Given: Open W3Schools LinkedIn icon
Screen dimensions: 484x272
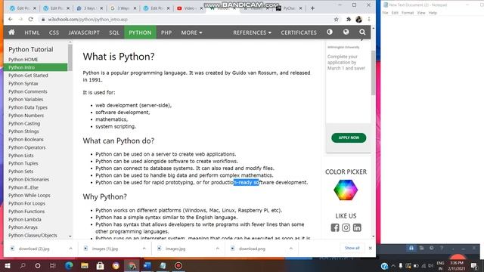Looking at the screenshot, I should pyautogui.click(x=357, y=227).
